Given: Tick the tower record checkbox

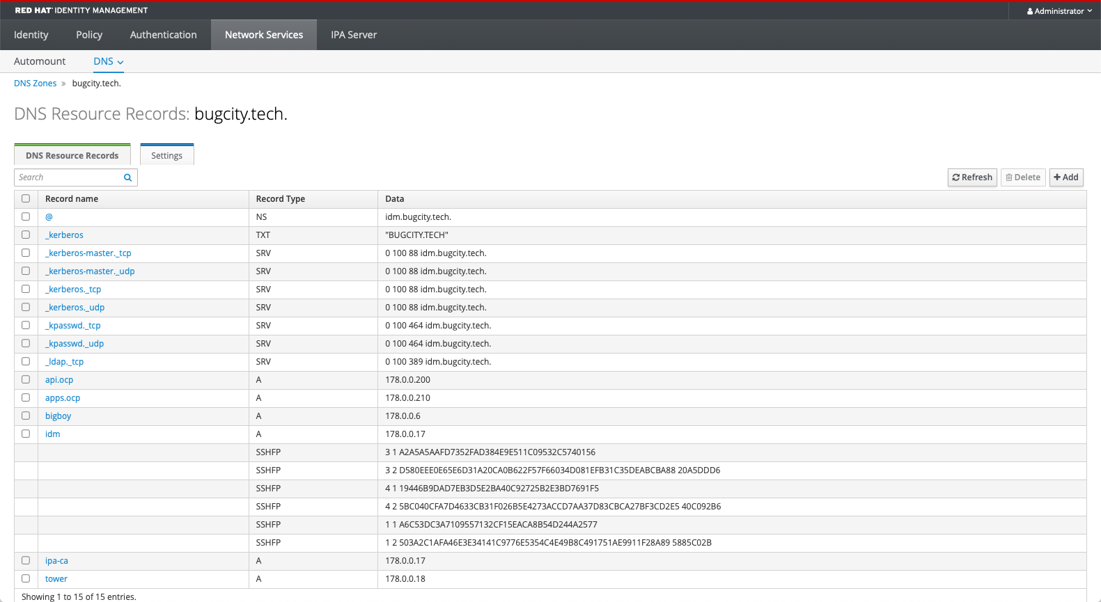Looking at the screenshot, I should (x=26, y=578).
